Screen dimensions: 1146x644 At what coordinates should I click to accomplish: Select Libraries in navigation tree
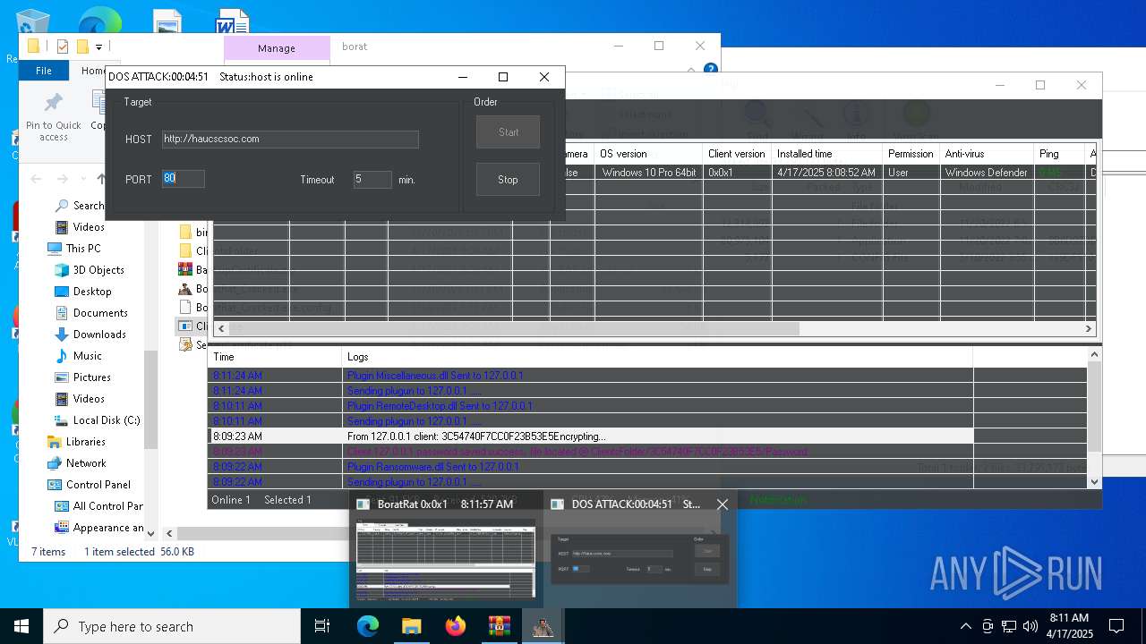coord(85,442)
